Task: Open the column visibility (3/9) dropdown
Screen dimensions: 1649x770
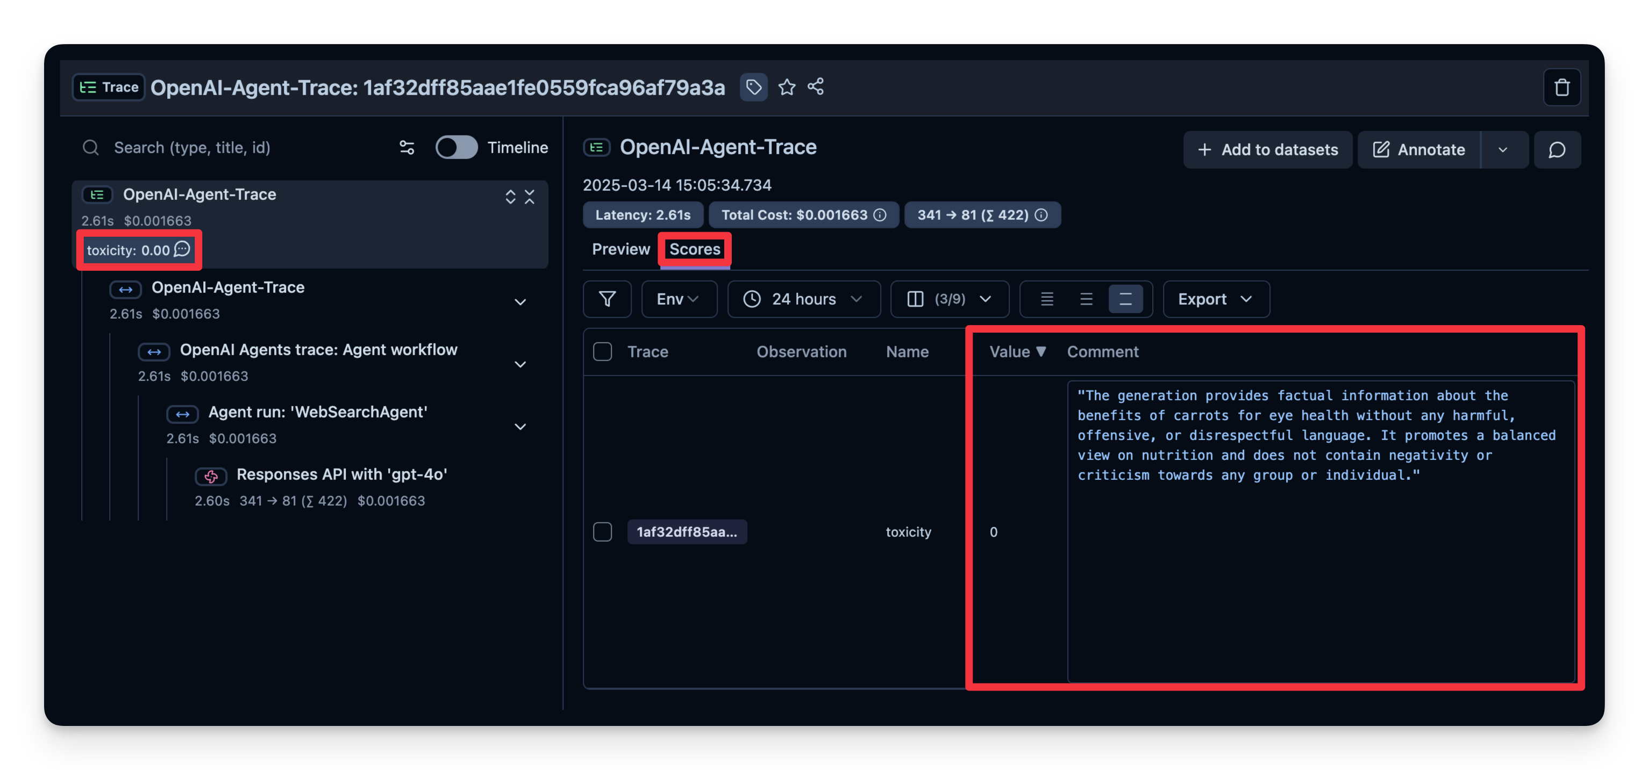Action: [x=950, y=299]
